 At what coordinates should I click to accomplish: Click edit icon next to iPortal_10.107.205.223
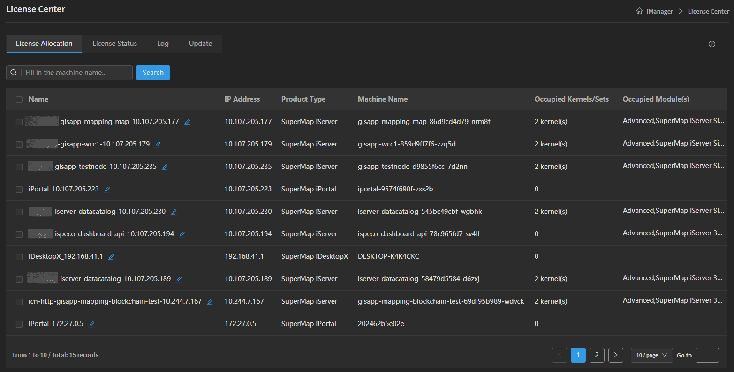point(107,190)
